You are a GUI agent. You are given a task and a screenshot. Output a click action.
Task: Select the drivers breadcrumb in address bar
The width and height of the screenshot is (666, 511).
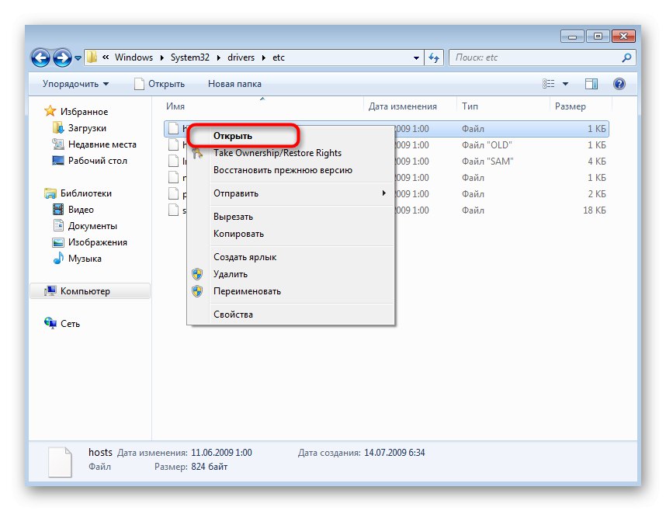pos(241,57)
